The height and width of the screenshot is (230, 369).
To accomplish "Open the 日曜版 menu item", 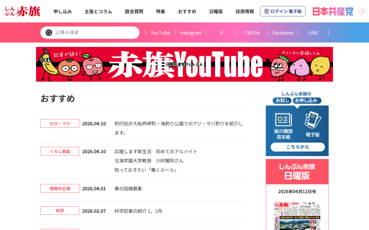I will pos(216,11).
